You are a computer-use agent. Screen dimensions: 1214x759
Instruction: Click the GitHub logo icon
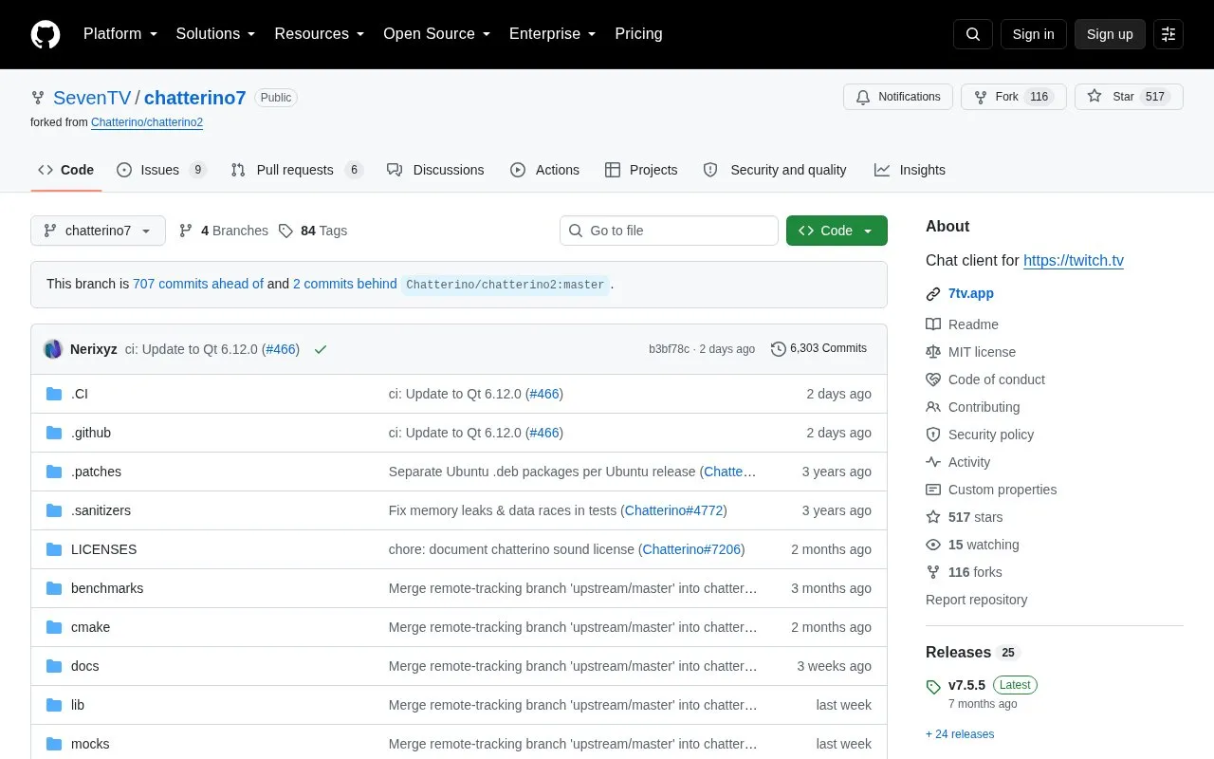click(46, 34)
